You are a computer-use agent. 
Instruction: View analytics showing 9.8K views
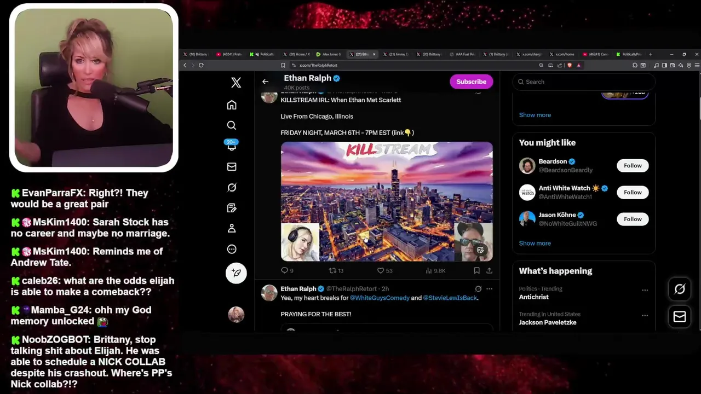pyautogui.click(x=435, y=270)
